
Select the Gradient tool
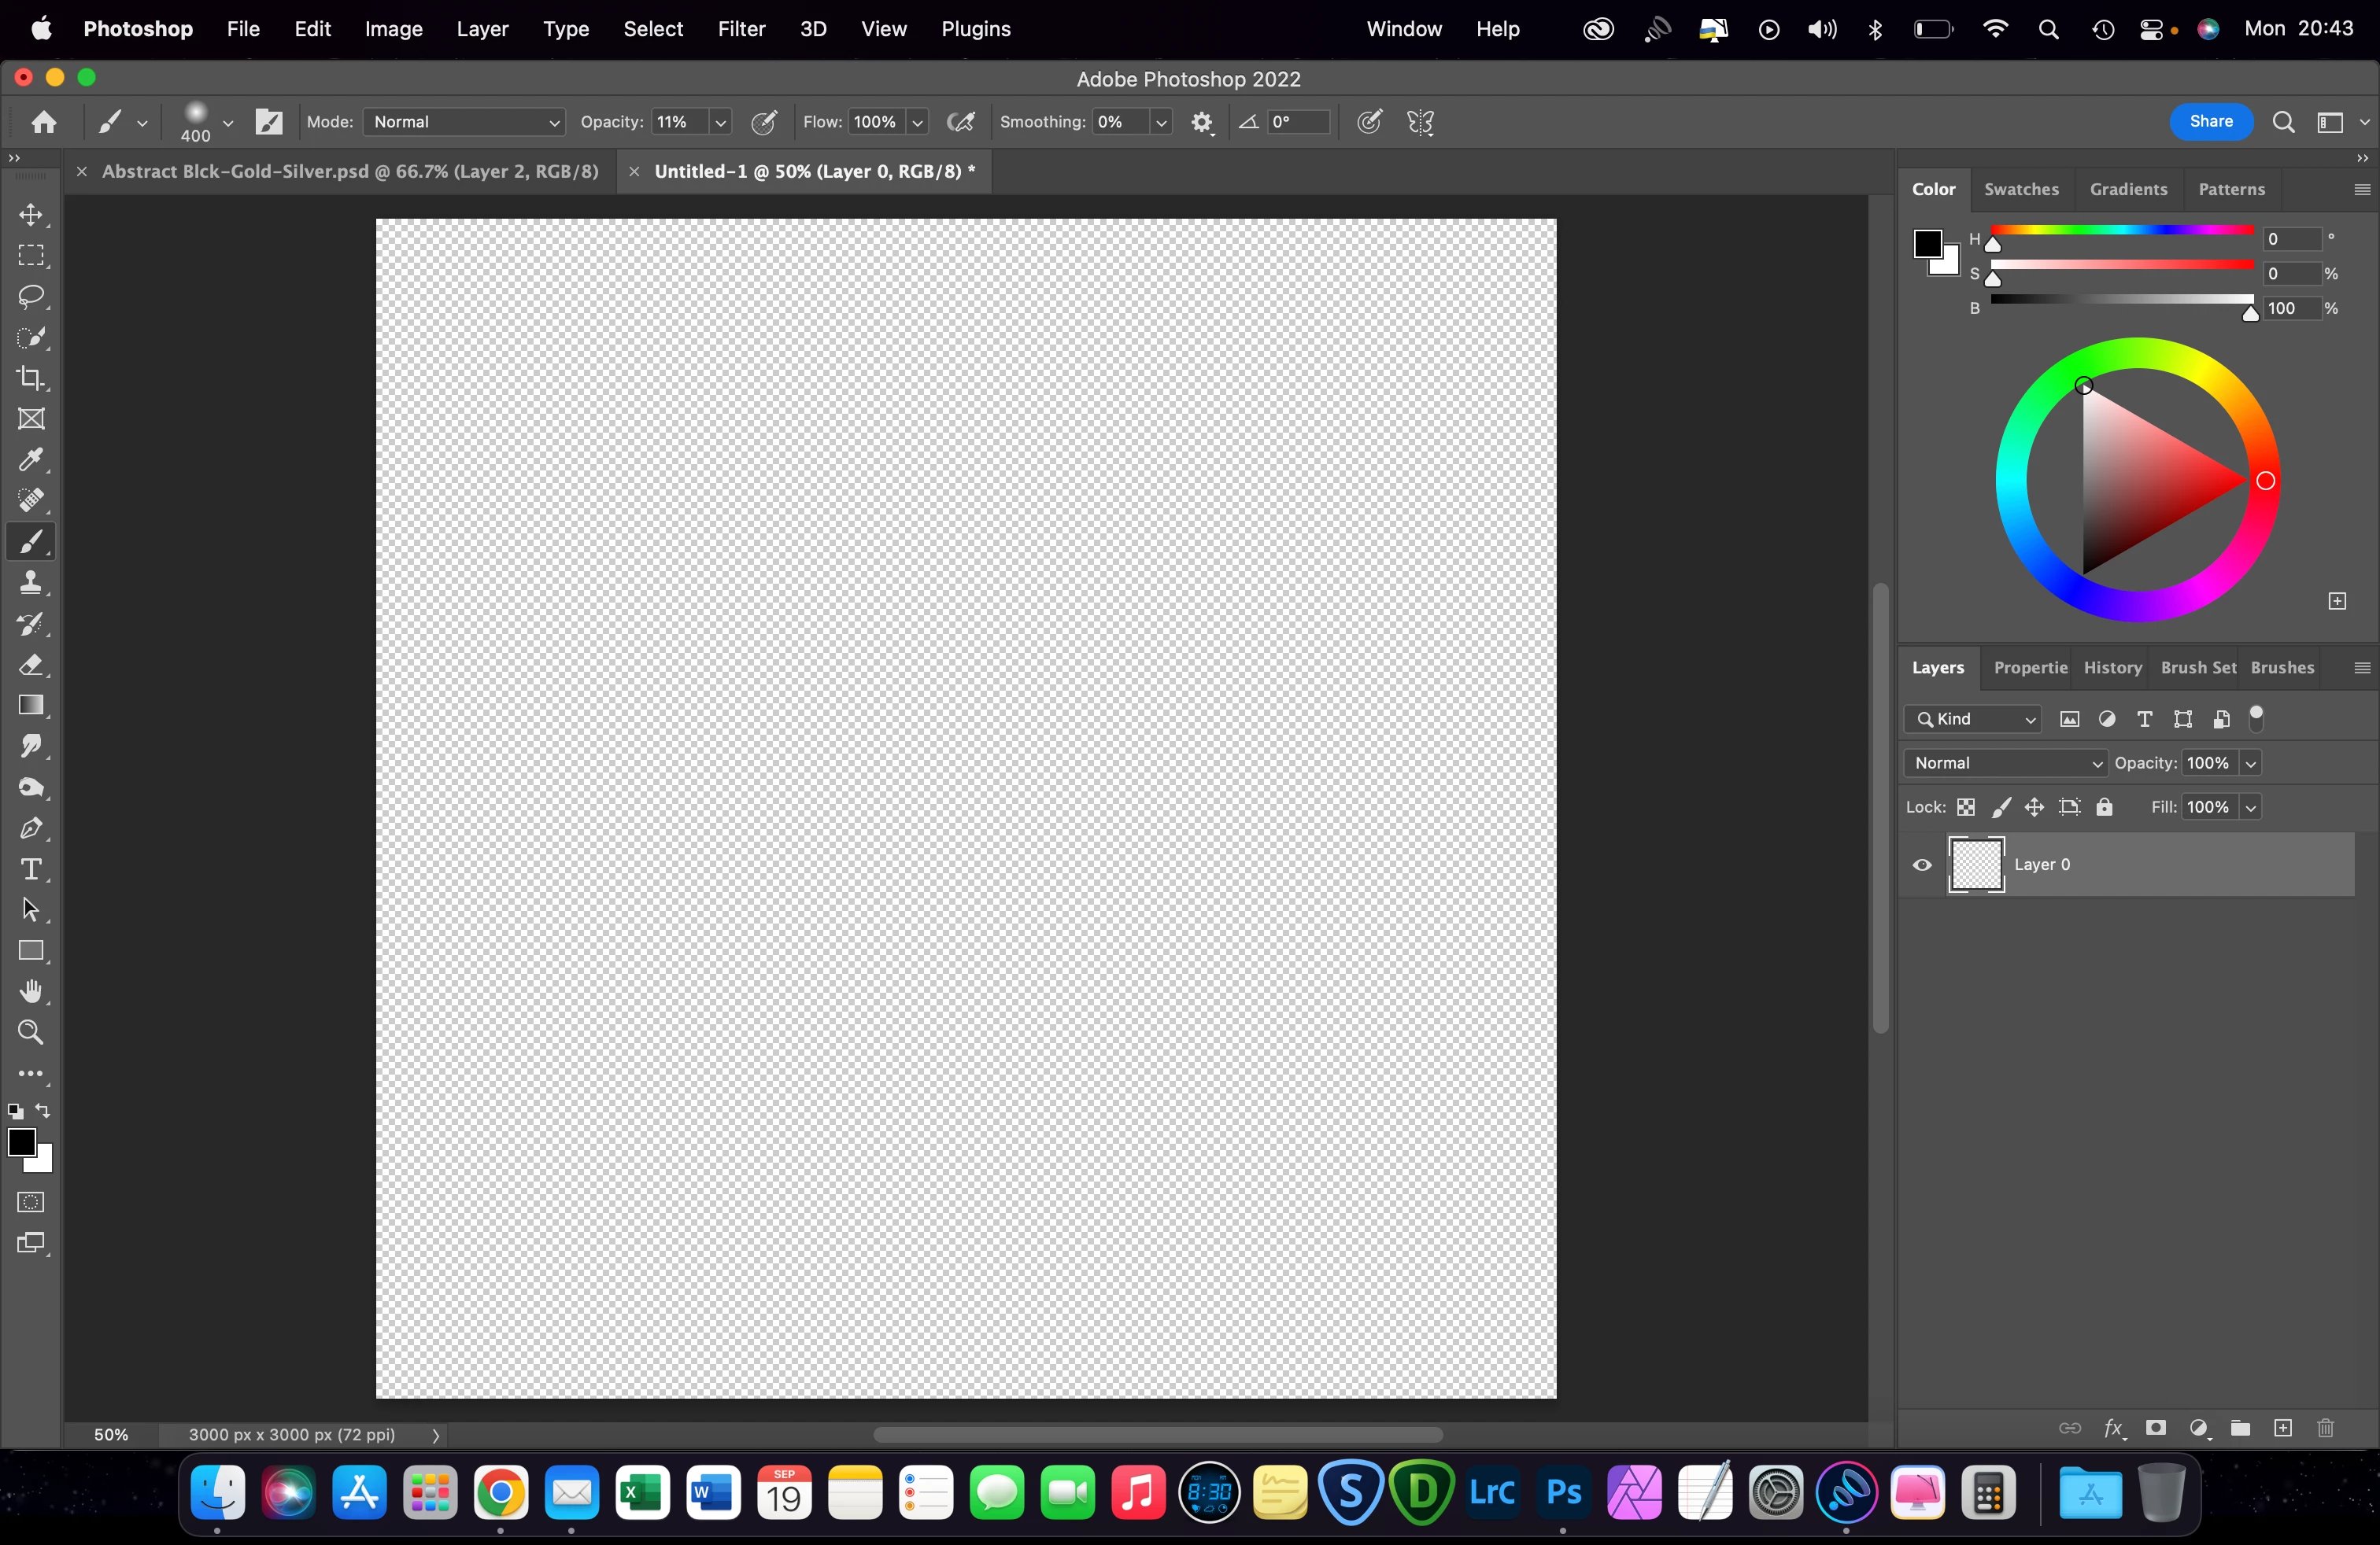pos(31,706)
